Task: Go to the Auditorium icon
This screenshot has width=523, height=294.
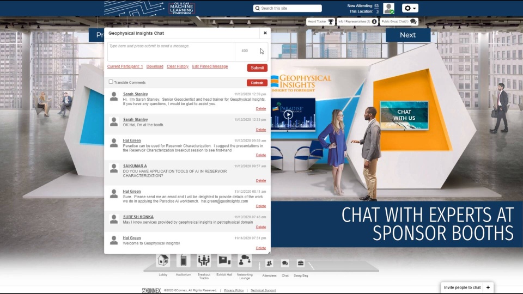Action: (184, 260)
